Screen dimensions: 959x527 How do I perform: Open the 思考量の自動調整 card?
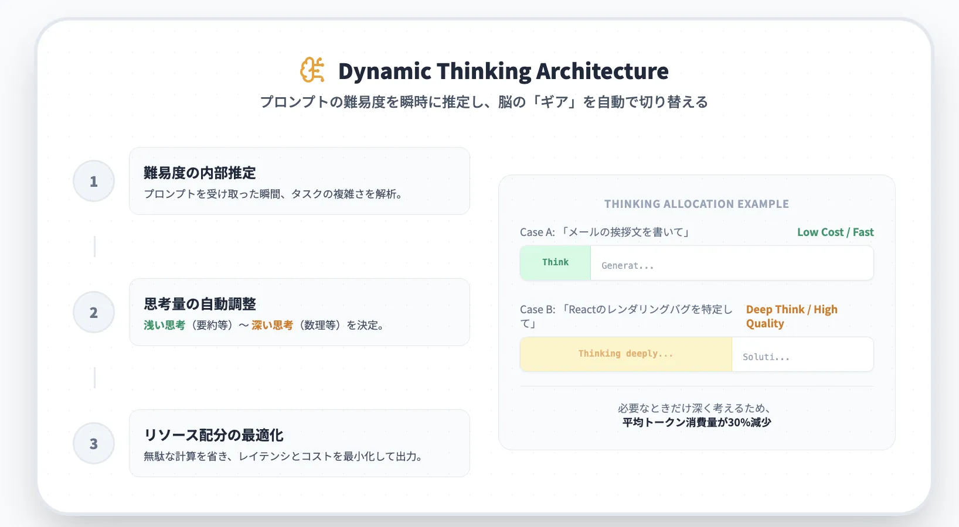coord(300,312)
